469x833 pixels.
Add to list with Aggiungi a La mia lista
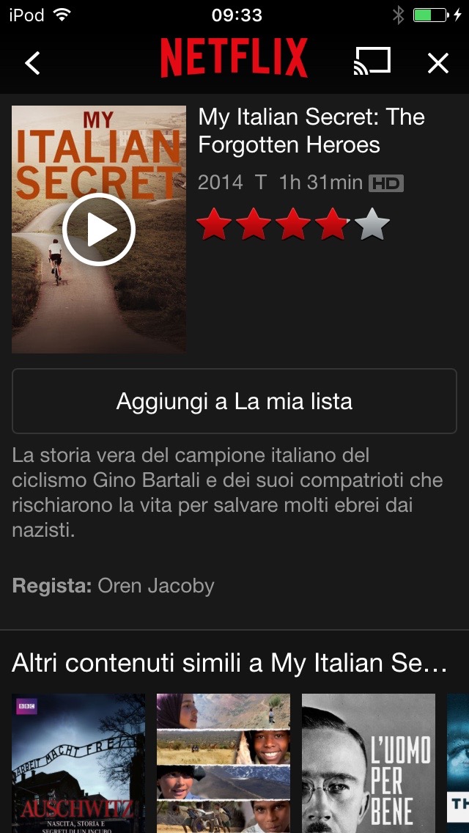tap(234, 401)
